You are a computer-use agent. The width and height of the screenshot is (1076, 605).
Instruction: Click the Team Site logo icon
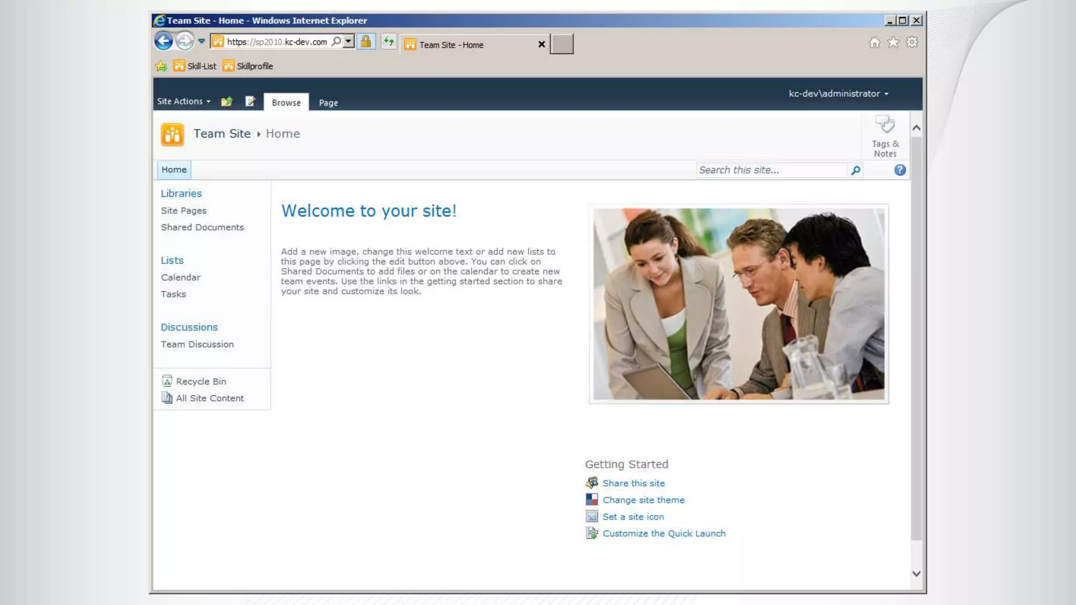[x=172, y=134]
